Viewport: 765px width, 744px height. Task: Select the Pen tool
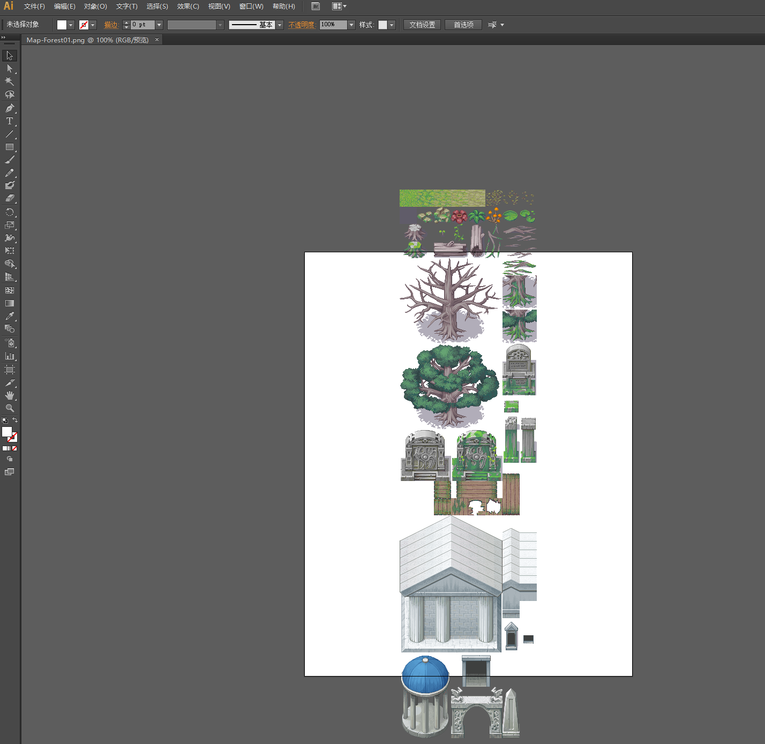click(10, 108)
